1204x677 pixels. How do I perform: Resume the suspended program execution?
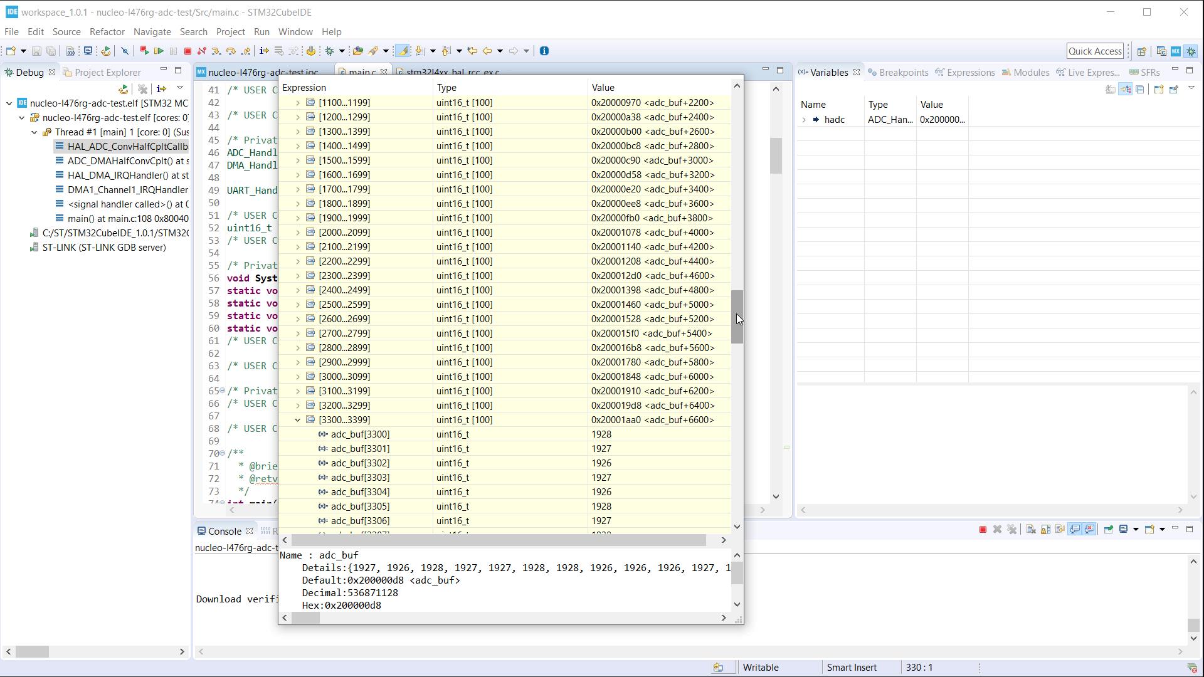pyautogui.click(x=158, y=51)
